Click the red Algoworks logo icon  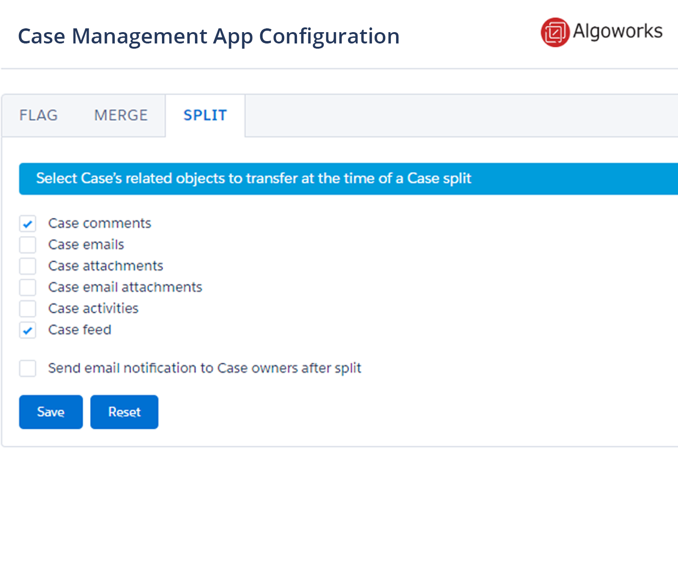tap(555, 32)
